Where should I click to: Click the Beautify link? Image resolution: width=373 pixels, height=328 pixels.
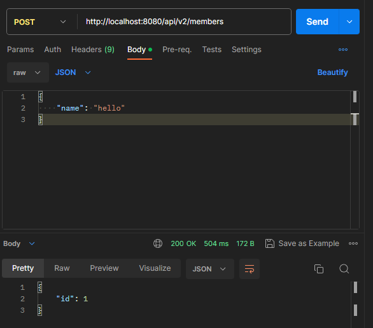[x=332, y=72]
